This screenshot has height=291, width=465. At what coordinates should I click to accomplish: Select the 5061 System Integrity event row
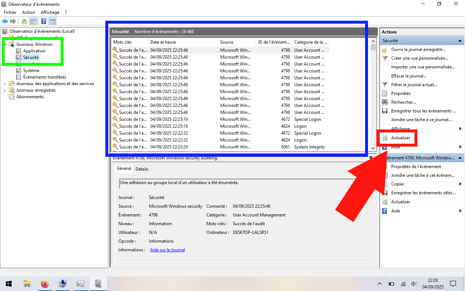pos(220,147)
